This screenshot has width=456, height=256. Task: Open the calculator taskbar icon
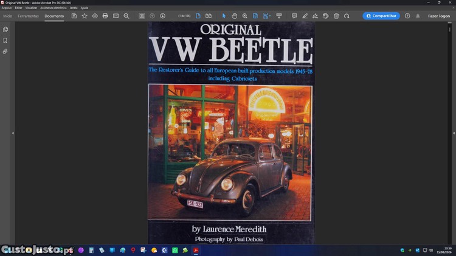(91, 250)
